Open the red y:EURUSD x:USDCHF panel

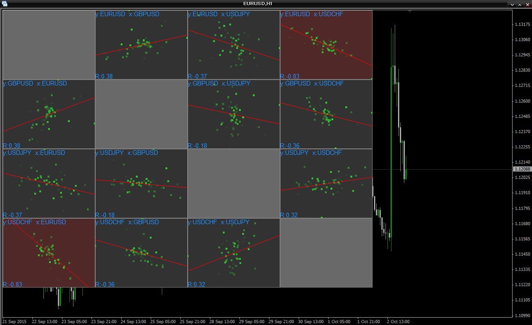click(x=326, y=45)
